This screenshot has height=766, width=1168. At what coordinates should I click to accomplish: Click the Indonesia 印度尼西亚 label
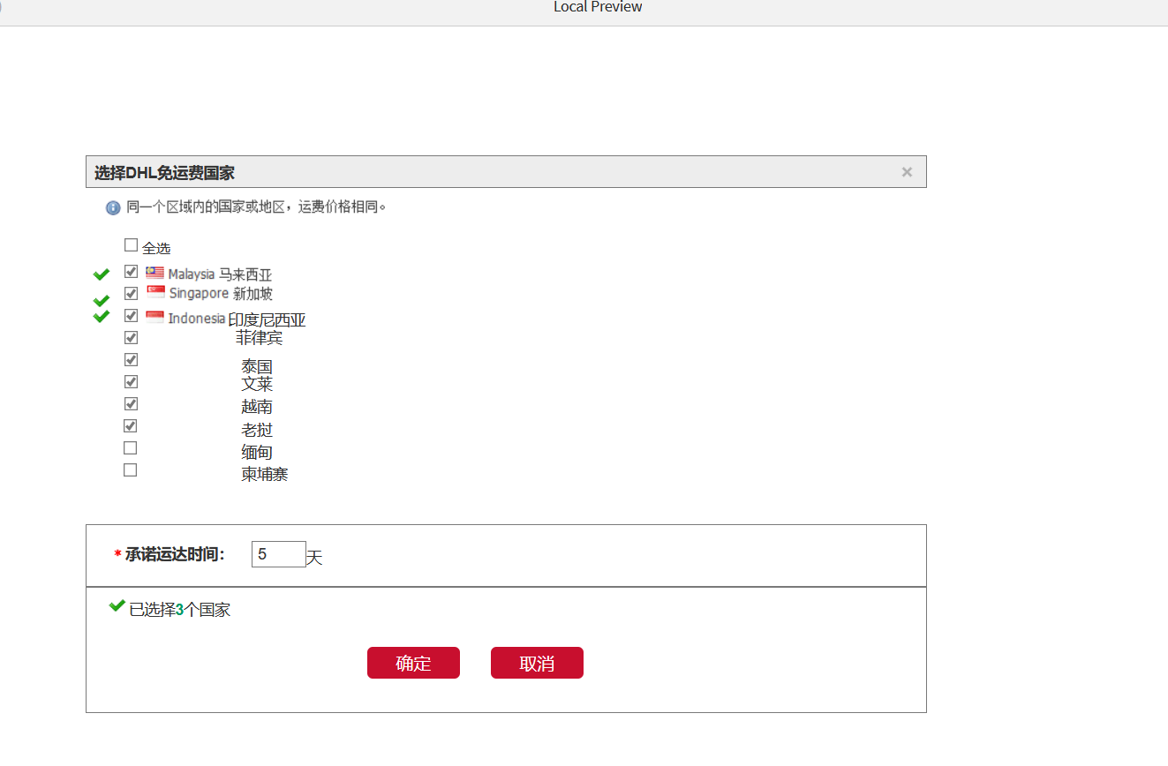(237, 319)
